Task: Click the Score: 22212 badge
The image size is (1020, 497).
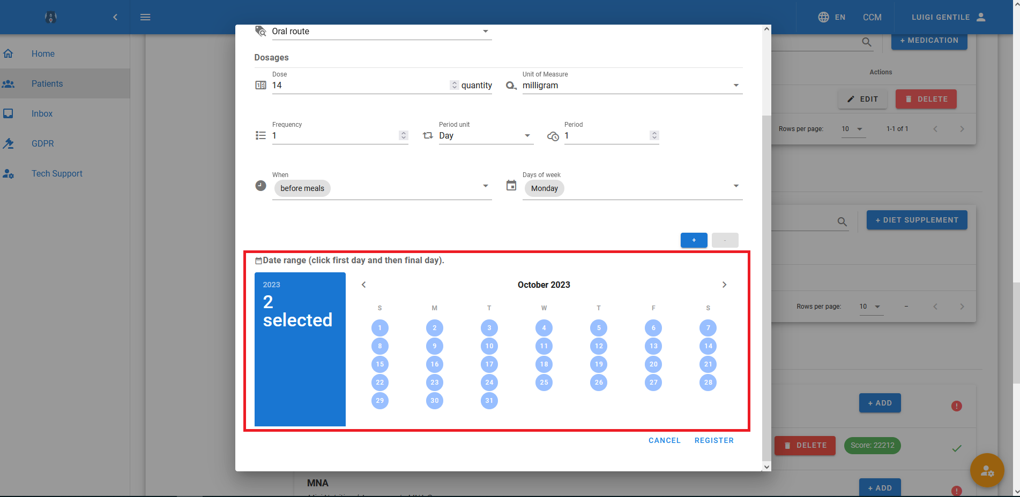Action: tap(873, 445)
